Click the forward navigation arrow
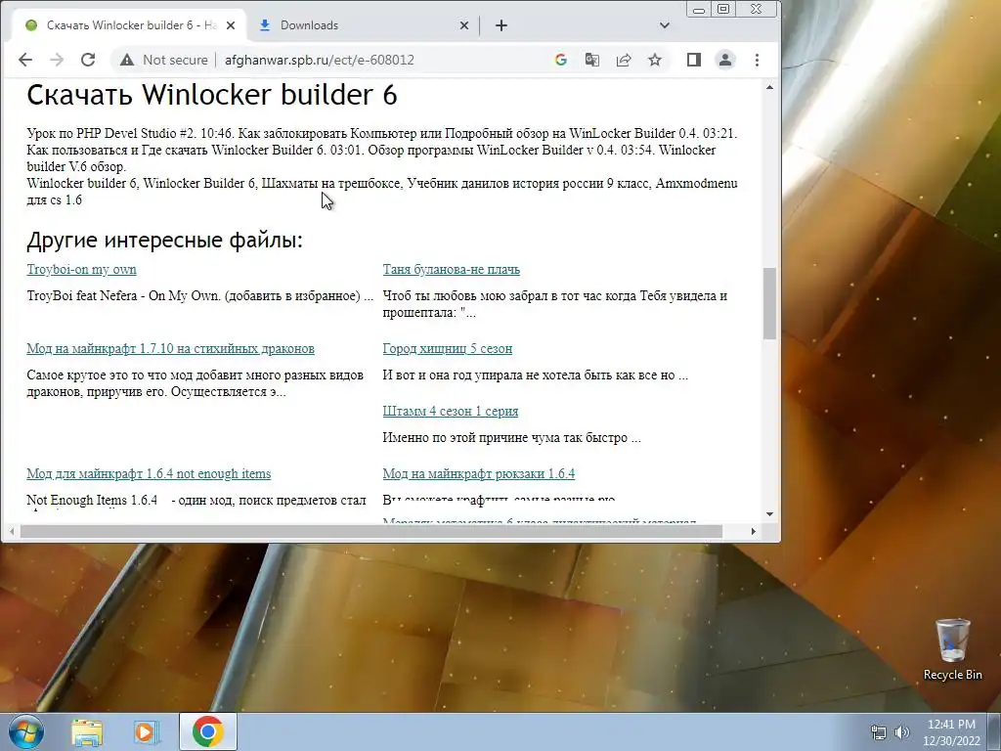This screenshot has width=1001, height=751. click(57, 60)
